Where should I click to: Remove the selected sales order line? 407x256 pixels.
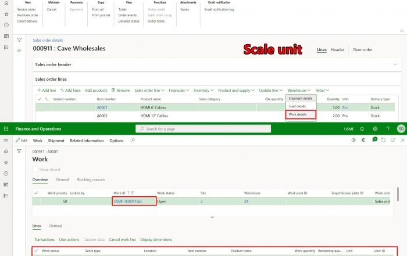(x=121, y=90)
